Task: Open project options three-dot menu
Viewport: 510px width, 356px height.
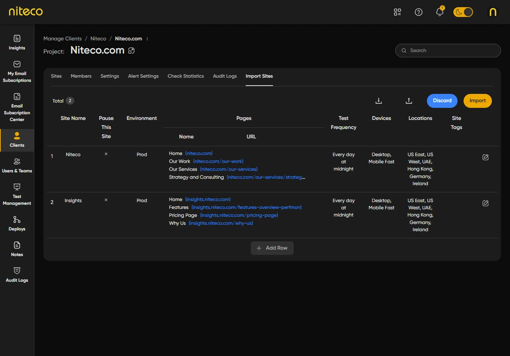Action: point(147,39)
